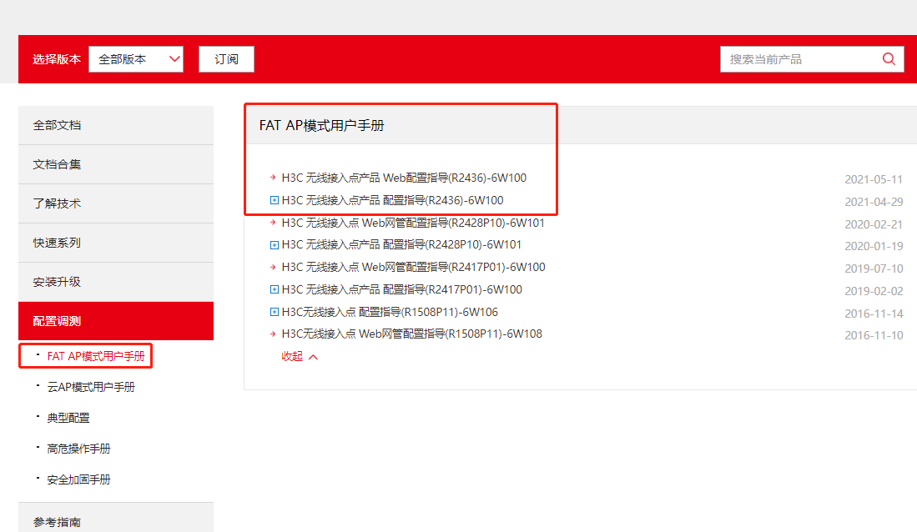
Task: Select 文档合集 in the sidebar
Action: [x=116, y=164]
